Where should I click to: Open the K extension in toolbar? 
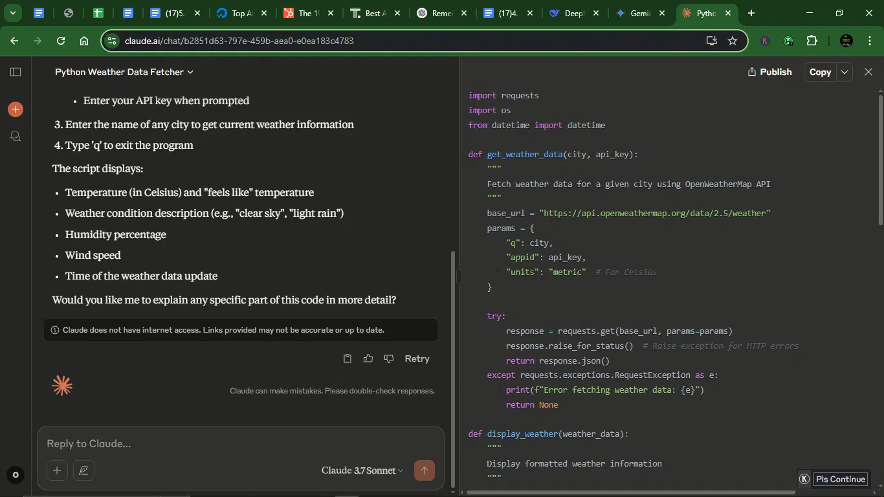765,41
